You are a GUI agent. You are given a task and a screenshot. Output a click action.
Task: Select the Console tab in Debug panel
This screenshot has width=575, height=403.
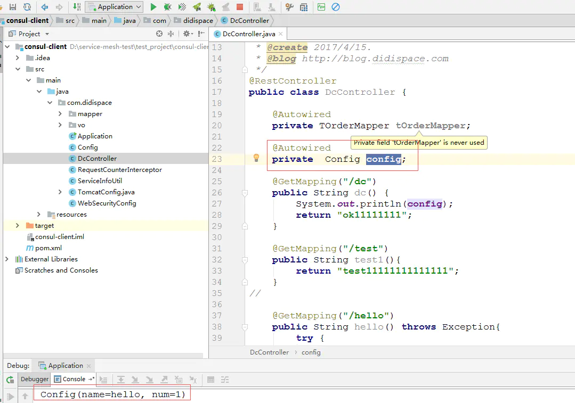click(74, 379)
